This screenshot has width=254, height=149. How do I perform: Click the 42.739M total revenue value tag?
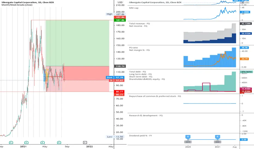246,24
